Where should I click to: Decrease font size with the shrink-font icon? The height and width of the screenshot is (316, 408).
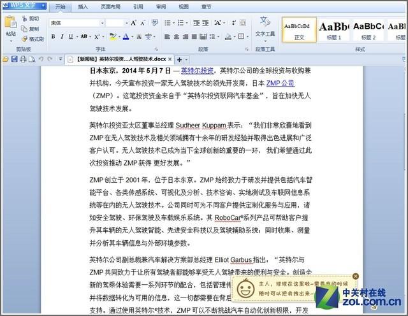(143, 23)
